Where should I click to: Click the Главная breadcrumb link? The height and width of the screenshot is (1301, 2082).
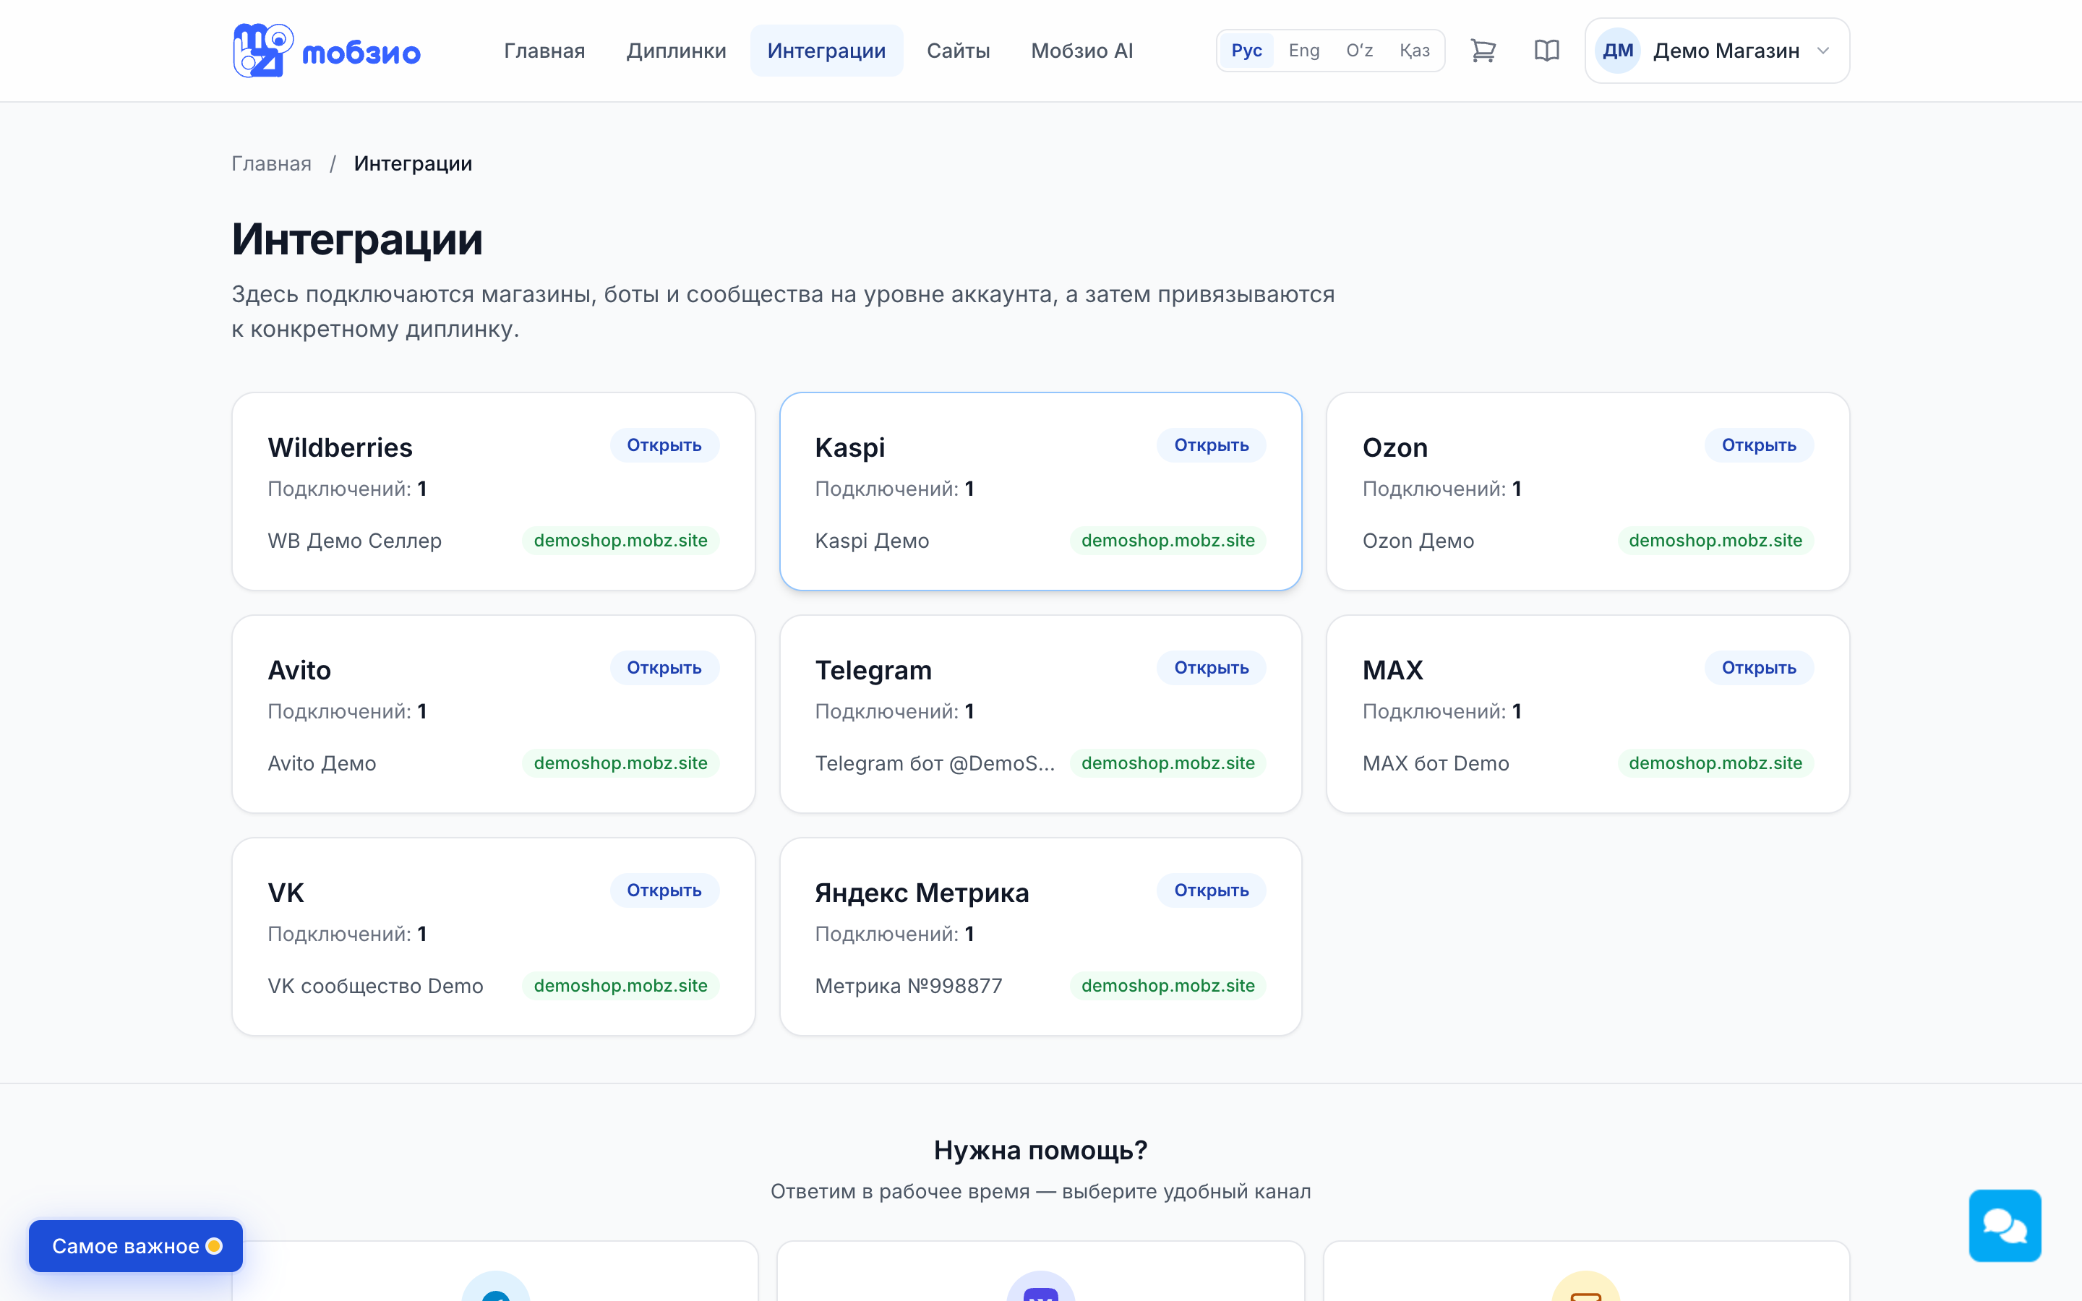pos(271,163)
